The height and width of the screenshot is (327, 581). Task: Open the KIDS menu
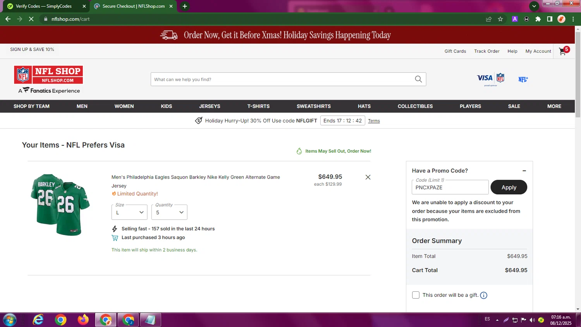click(167, 106)
